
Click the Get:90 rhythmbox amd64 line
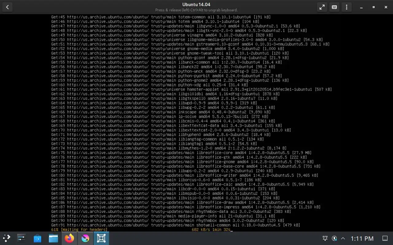pyautogui.click(x=168, y=221)
